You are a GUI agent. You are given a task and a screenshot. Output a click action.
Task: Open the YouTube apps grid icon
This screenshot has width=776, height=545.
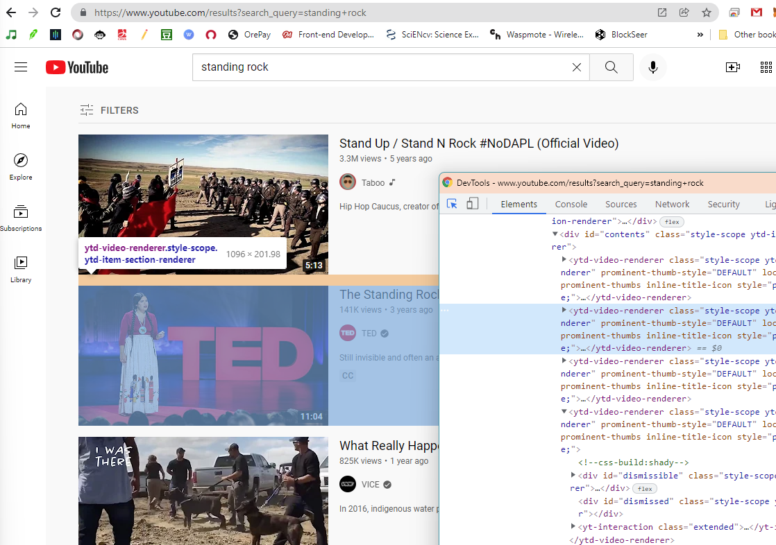[766, 67]
